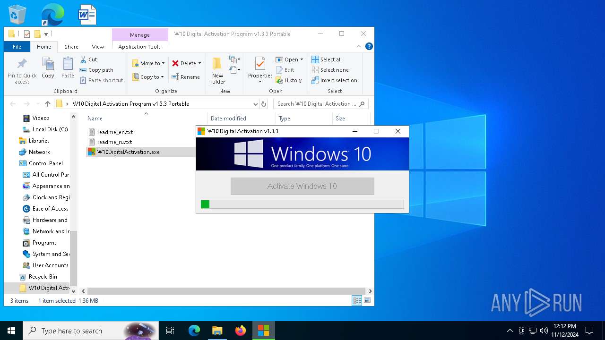Switch to the View ribbon tab
This screenshot has height=340, width=605.
tap(98, 47)
